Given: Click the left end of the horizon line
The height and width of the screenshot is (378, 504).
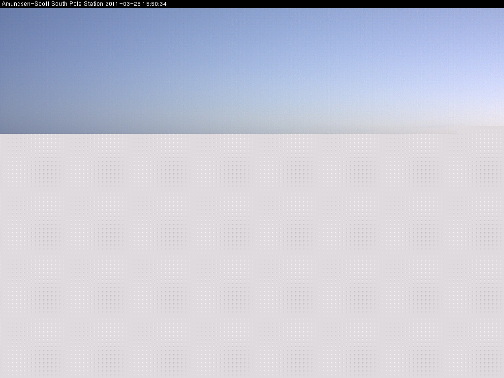Looking at the screenshot, I should (2, 133).
